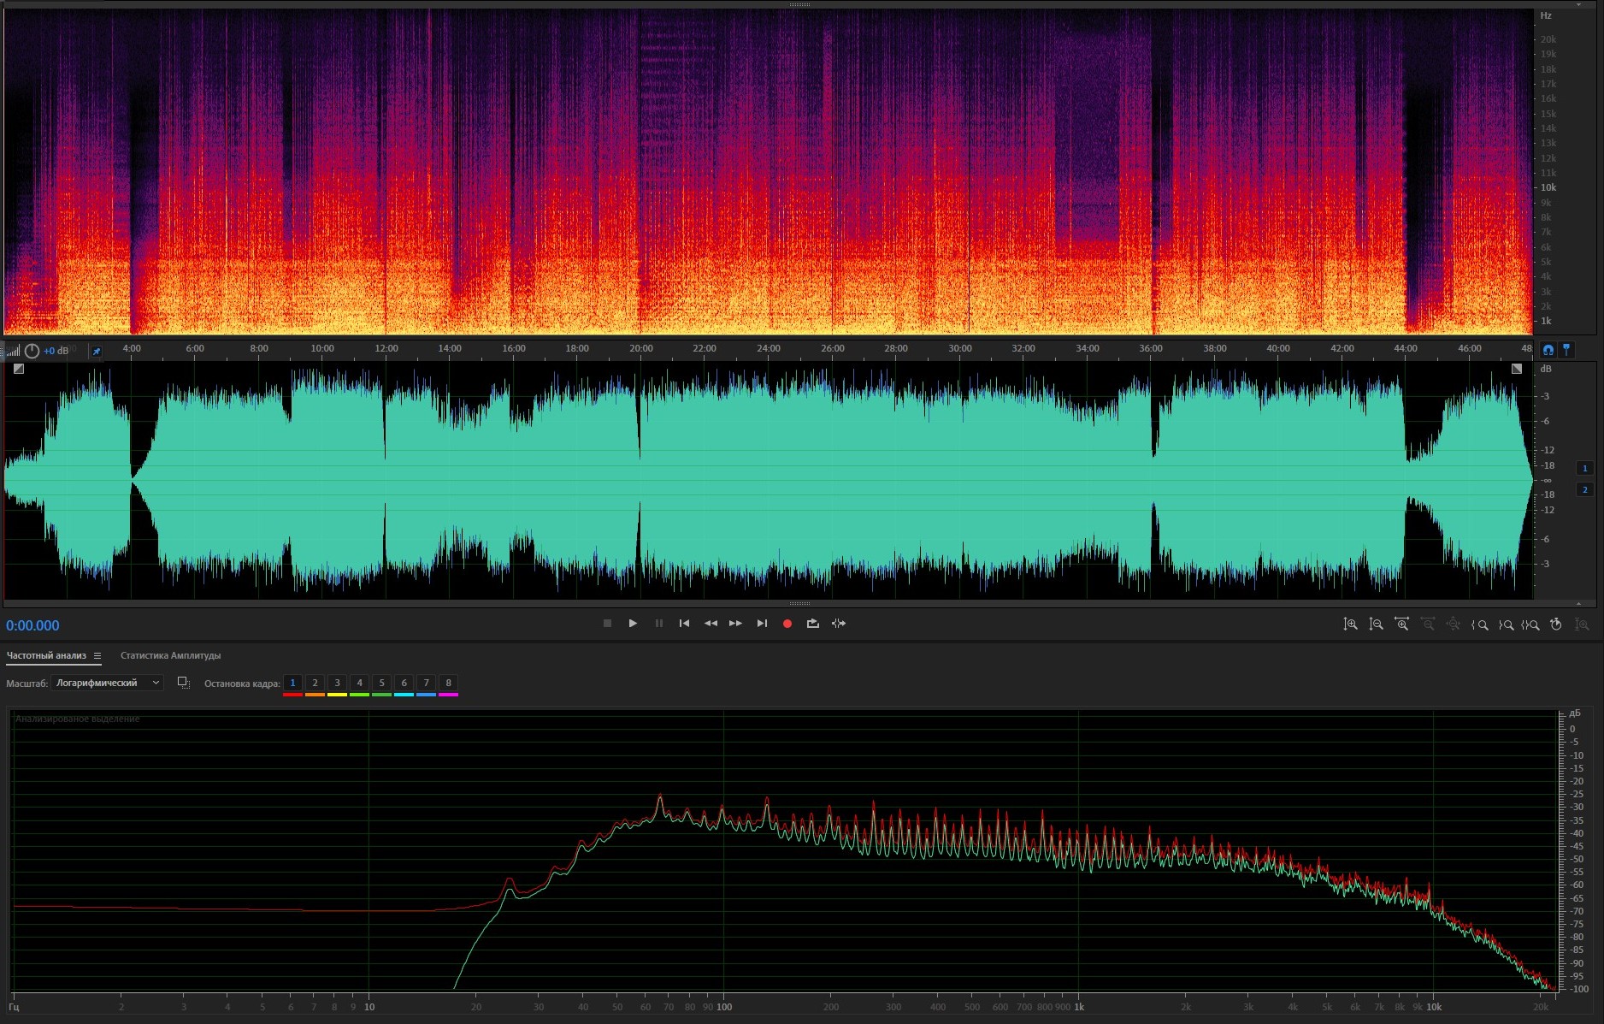Click frame hold button 8
1604x1024 pixels.
click(x=448, y=683)
